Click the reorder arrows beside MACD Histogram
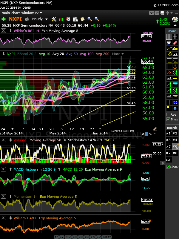Image resolution: width=179 pixels, height=239 pixels. click(10, 169)
